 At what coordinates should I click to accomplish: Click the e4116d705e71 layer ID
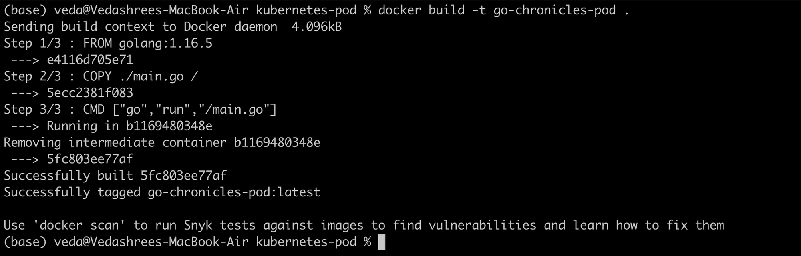tap(90, 60)
